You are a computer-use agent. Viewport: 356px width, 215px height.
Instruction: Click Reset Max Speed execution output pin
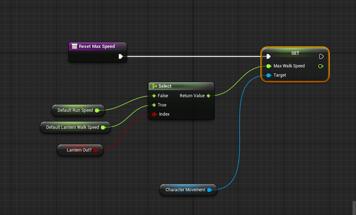pos(121,56)
